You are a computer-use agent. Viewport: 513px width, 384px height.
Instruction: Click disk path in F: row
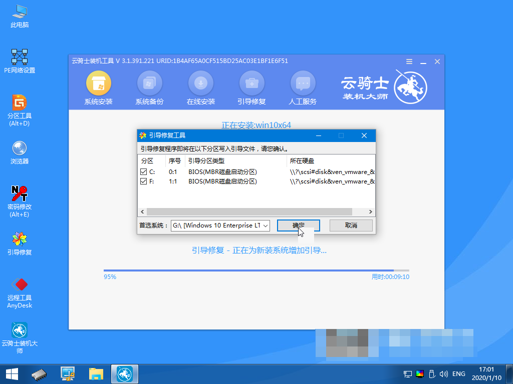[332, 181]
